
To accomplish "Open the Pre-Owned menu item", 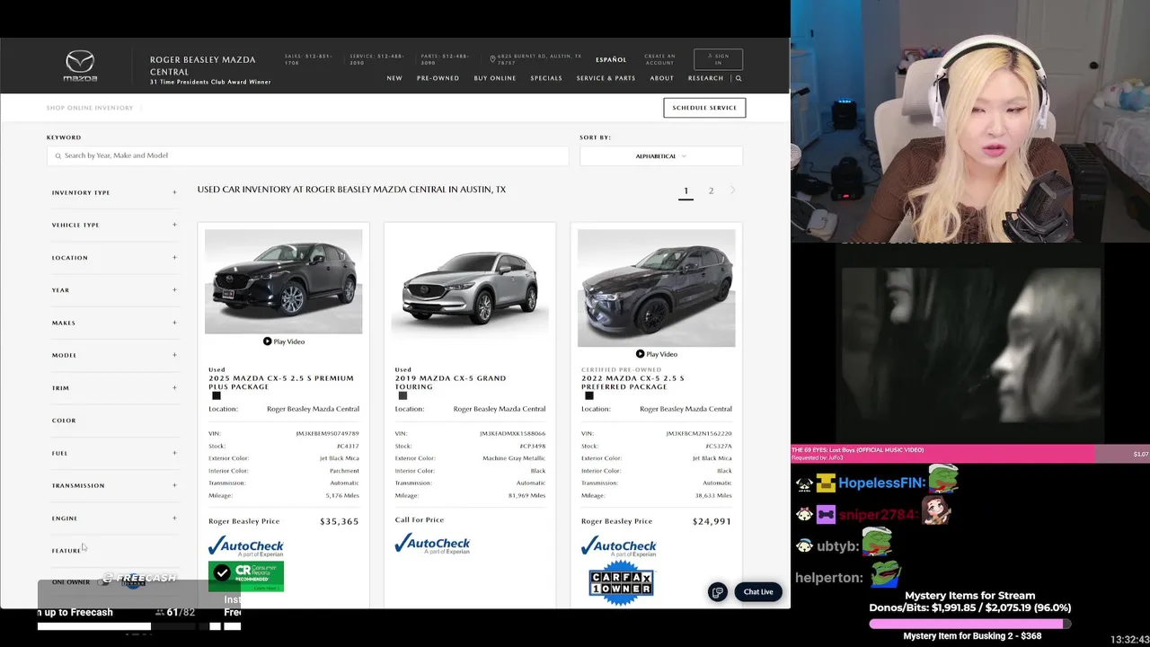I will pos(438,78).
